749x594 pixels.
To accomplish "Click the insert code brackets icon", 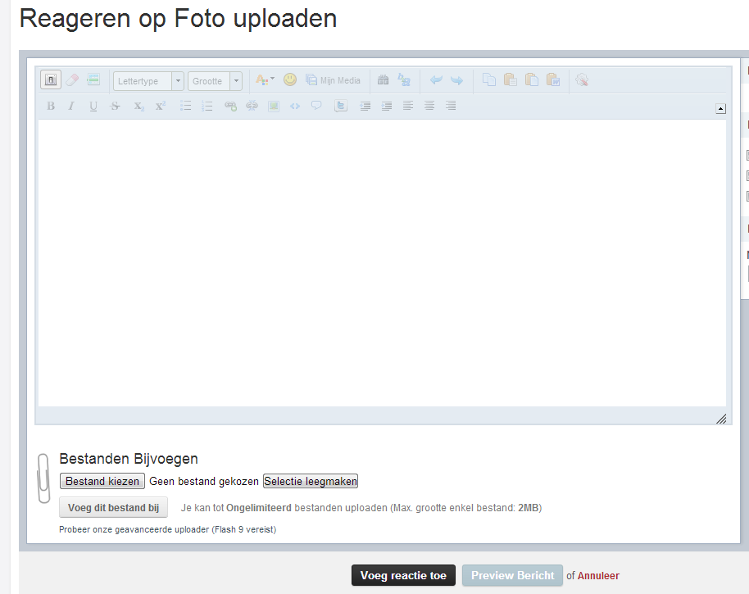I will (295, 106).
